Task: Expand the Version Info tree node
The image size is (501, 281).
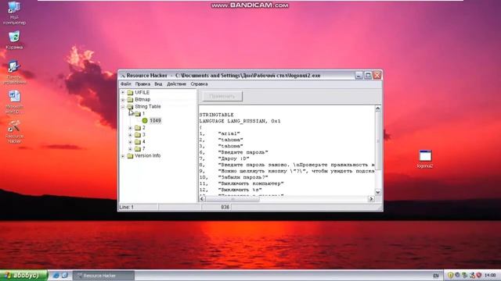Action: (x=123, y=156)
